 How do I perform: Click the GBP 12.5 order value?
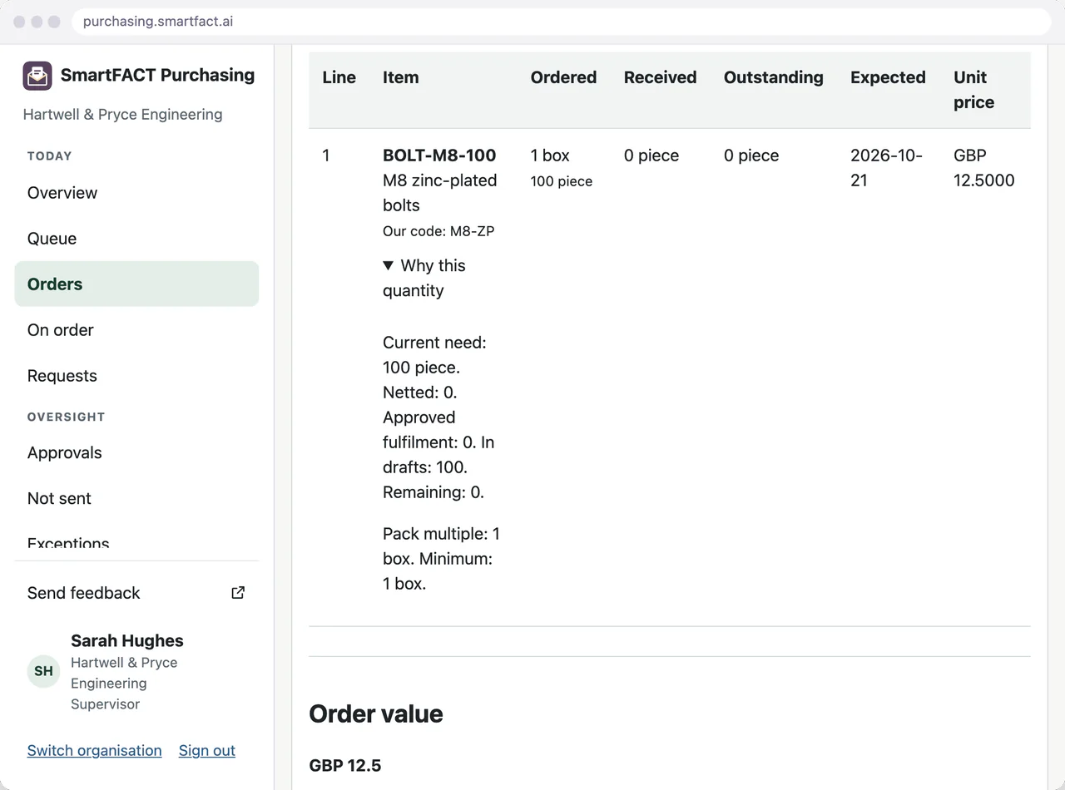[344, 765]
